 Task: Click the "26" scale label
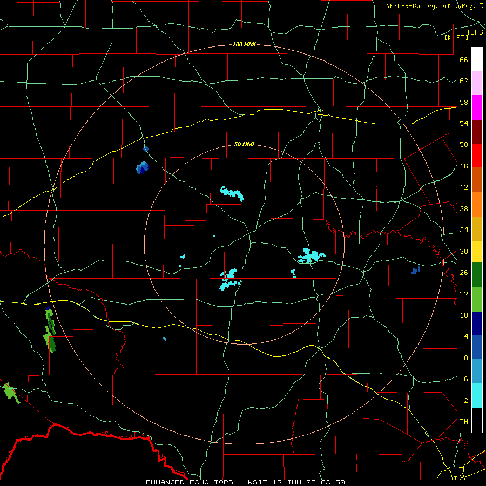[x=464, y=273]
